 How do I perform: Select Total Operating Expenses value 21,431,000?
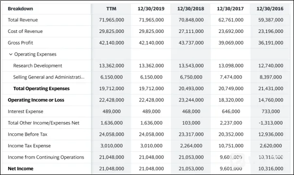click(271, 89)
